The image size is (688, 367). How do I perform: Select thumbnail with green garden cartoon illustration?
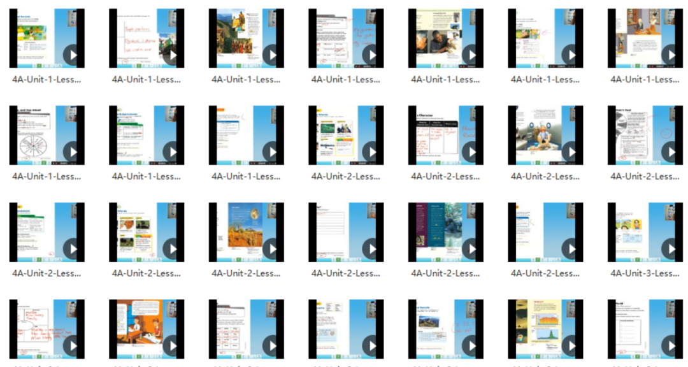tap(47, 38)
